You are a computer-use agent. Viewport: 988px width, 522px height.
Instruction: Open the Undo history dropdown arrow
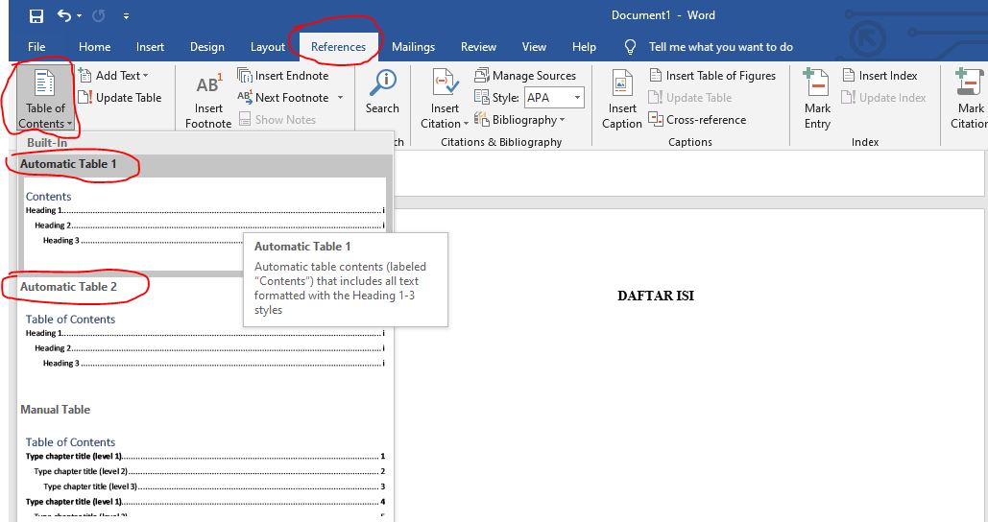coord(80,15)
